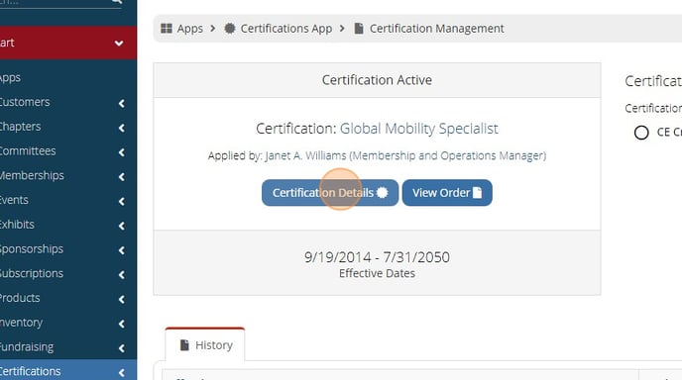Expand Fundraising submenu chevron
This screenshot has height=380, width=682.
tap(121, 348)
